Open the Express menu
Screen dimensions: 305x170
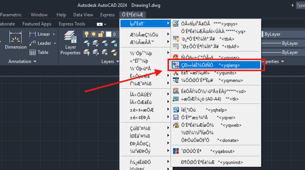coord(107,15)
